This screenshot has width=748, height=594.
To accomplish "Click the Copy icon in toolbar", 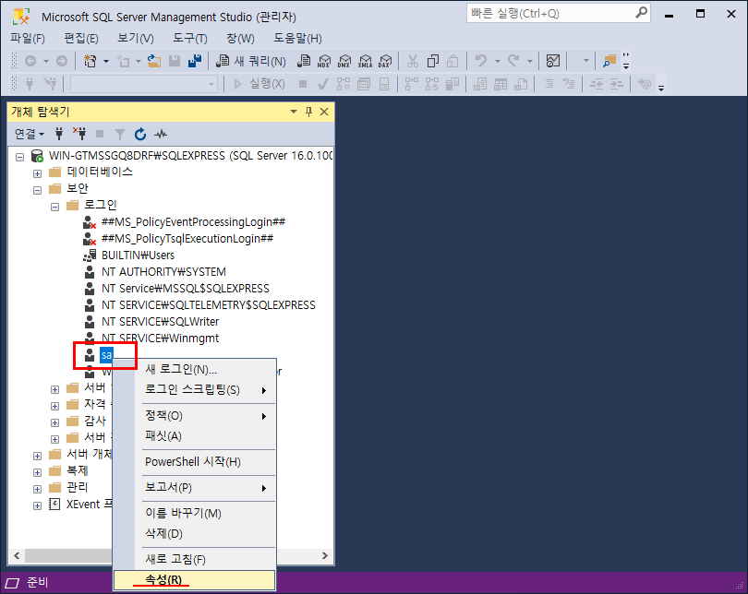I will coord(433,61).
